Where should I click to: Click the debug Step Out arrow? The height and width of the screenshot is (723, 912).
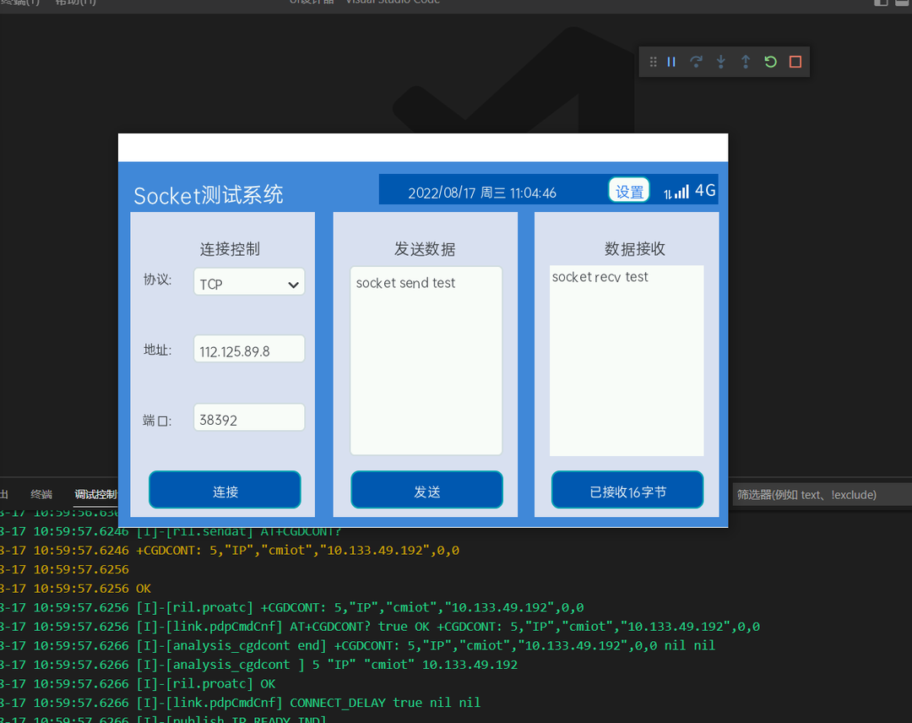(x=746, y=62)
